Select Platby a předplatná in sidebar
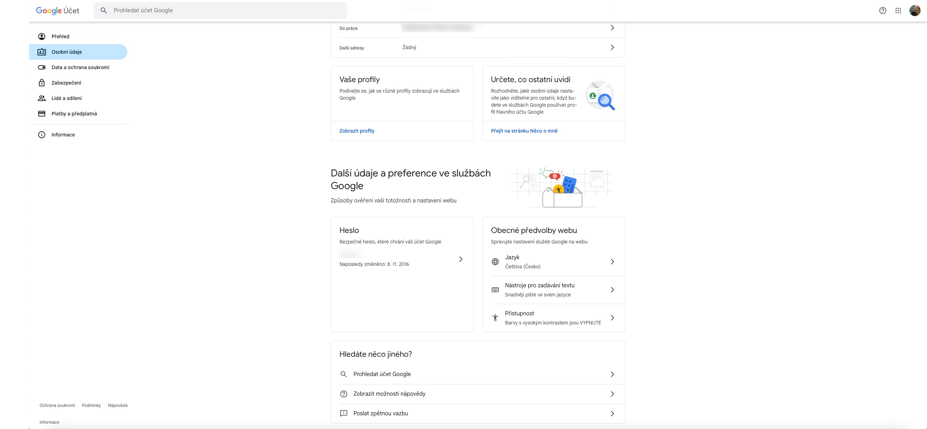 (x=74, y=114)
